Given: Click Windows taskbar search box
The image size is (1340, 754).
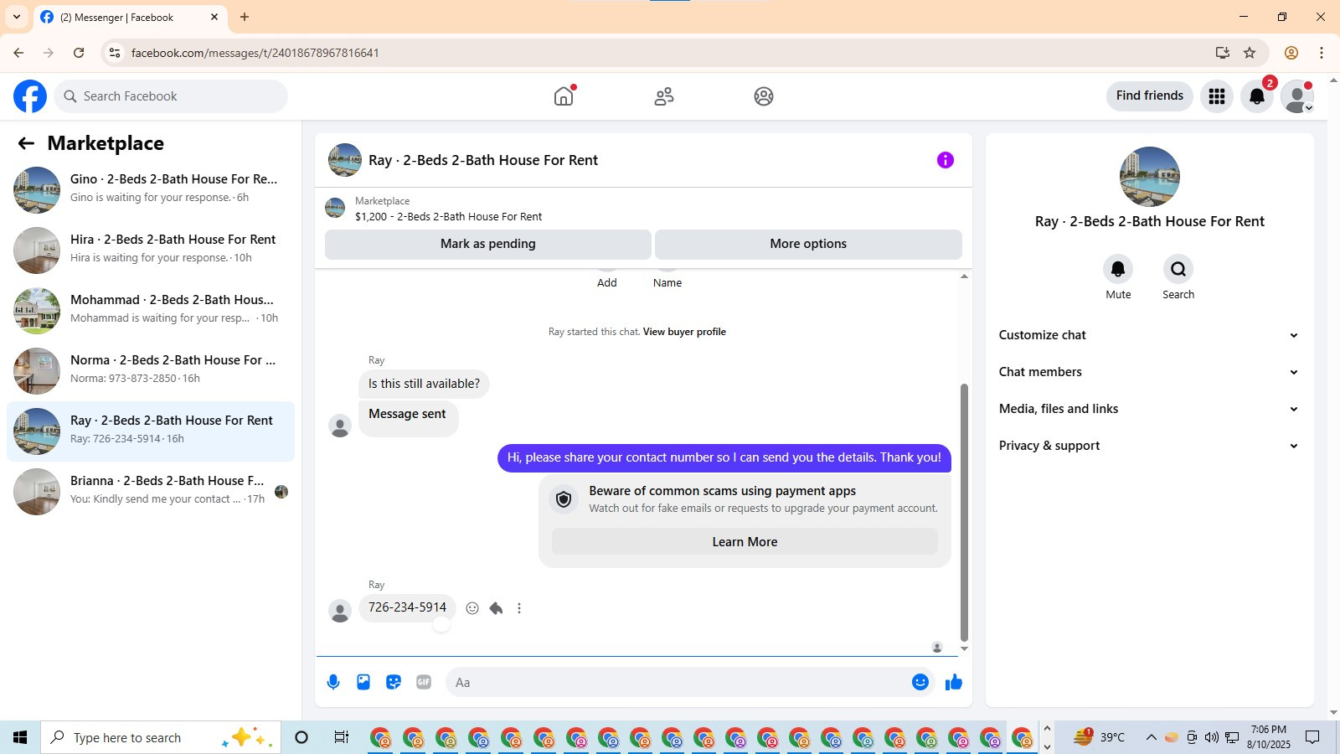Looking at the screenshot, I should (x=161, y=737).
